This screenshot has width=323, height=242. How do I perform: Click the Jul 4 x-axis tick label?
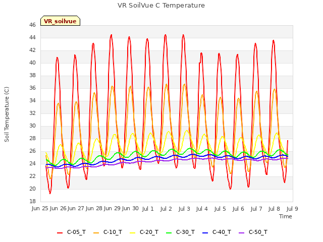click(x=202, y=209)
